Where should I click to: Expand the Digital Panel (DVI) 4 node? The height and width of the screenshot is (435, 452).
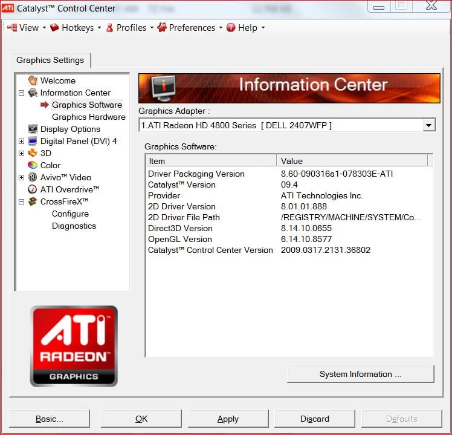click(21, 141)
